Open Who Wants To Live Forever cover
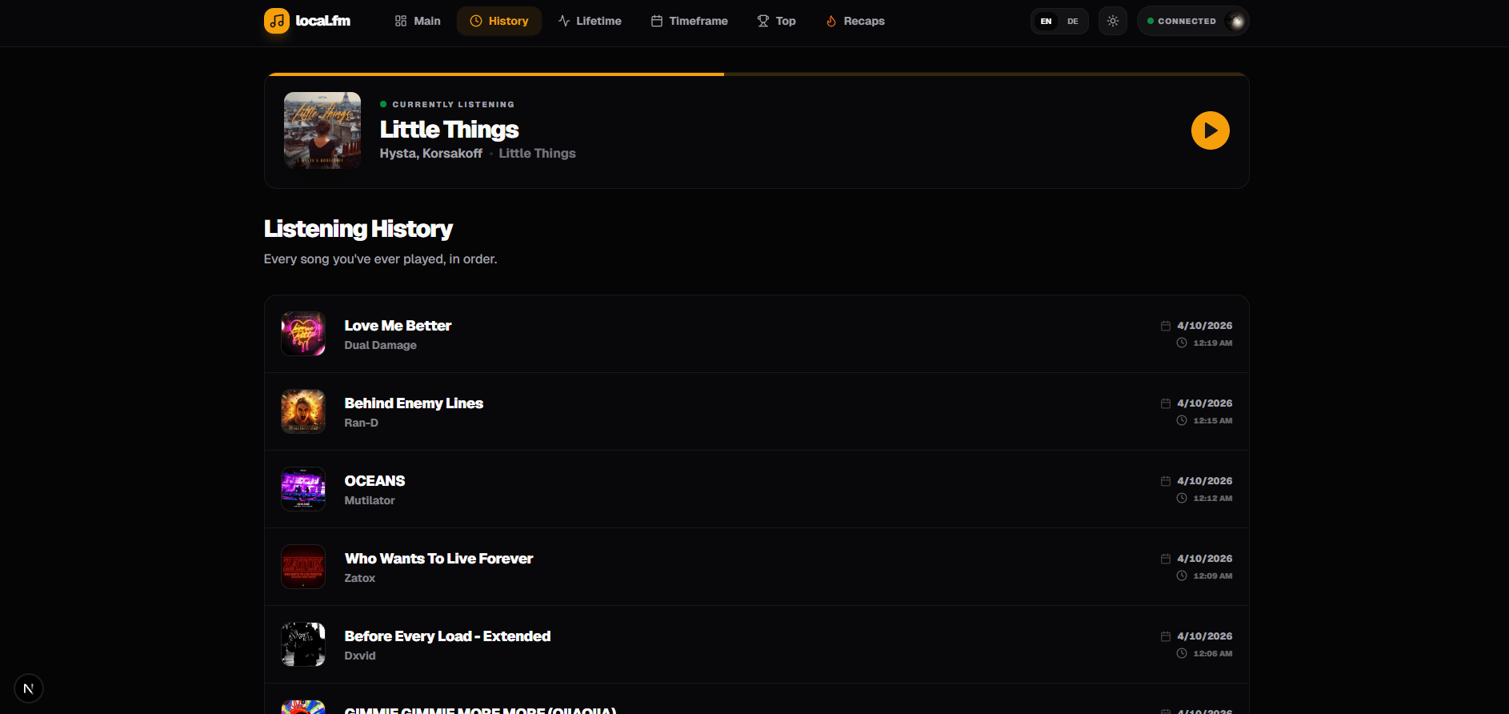This screenshot has height=714, width=1509. click(x=303, y=567)
